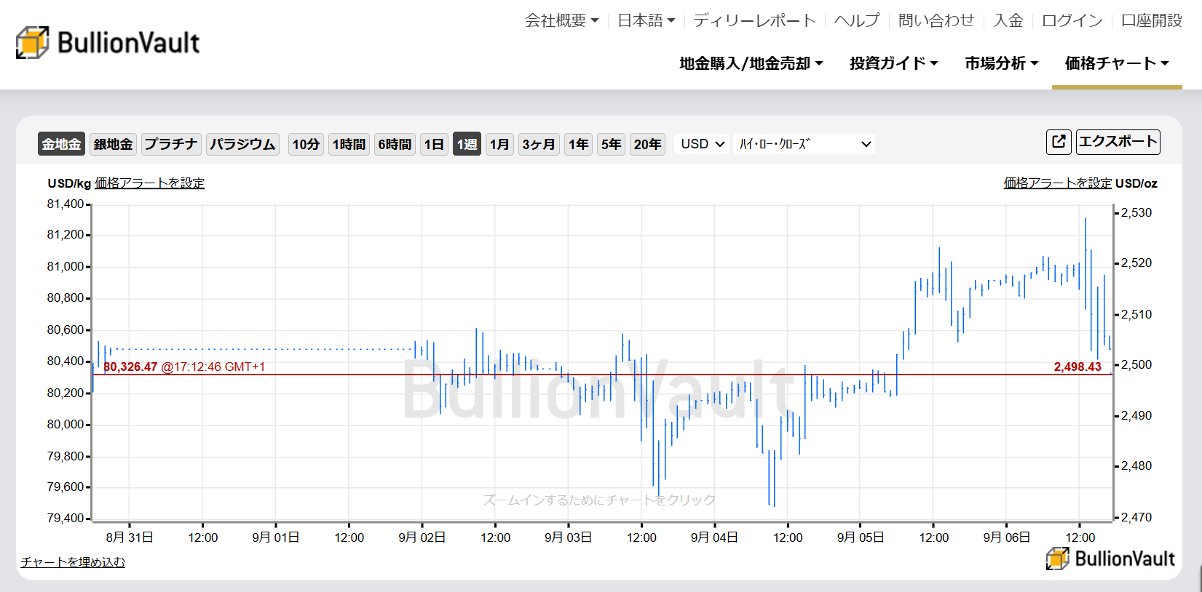Screen dimensions: 1202x592
Task: Click the 2,500 right-axis value label
Action: [x=1136, y=365]
